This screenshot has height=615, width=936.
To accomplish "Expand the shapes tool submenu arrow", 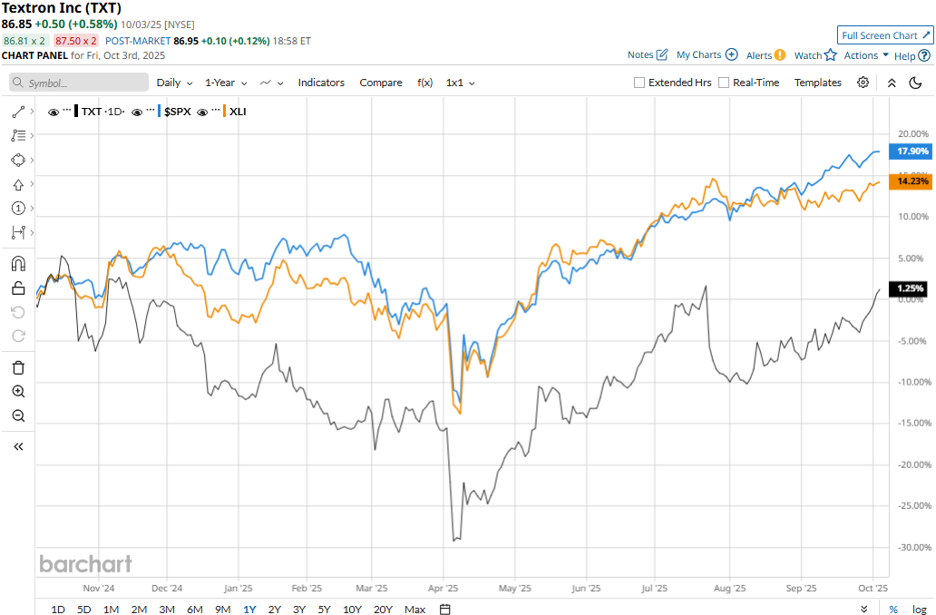I will pyautogui.click(x=32, y=160).
